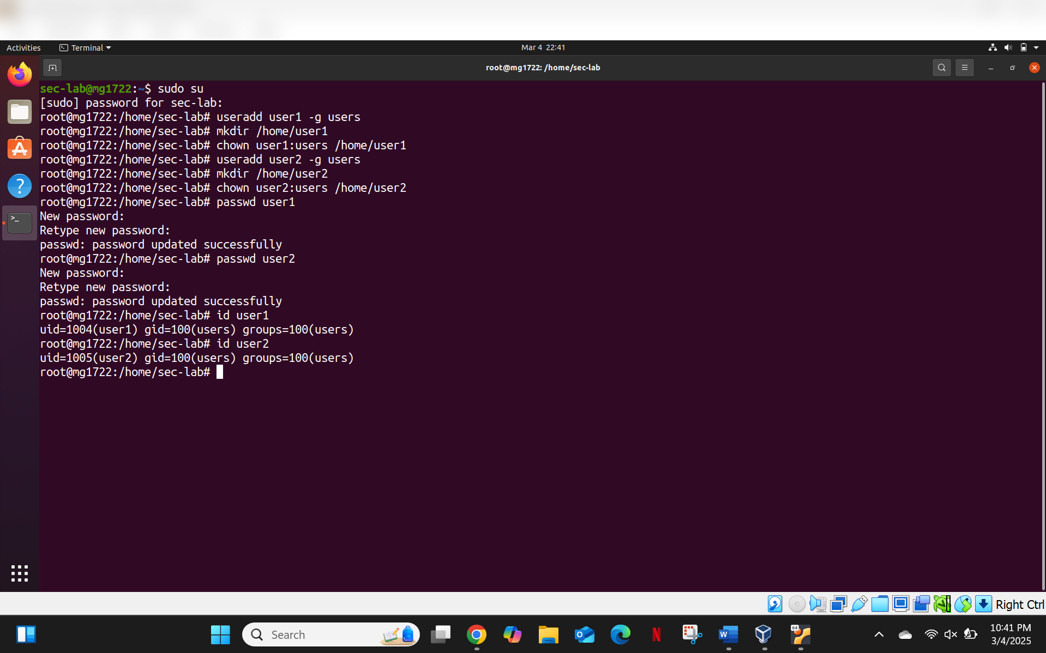The image size is (1046, 653).
Task: Switch to VirtualBox Manager on taskbar
Action: 764,634
